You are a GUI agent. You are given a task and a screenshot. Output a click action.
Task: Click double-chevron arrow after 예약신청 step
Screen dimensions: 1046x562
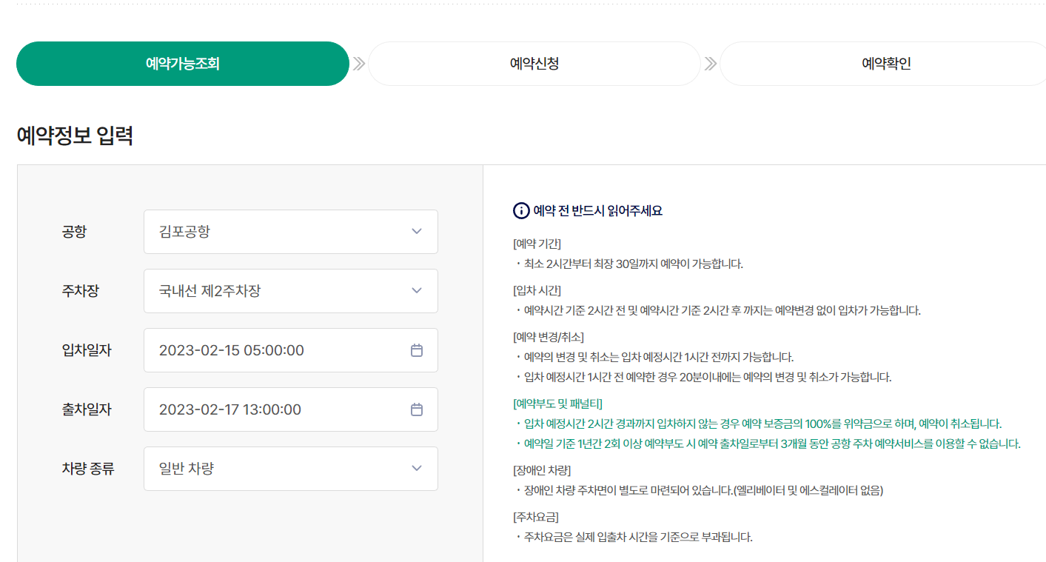tap(711, 64)
